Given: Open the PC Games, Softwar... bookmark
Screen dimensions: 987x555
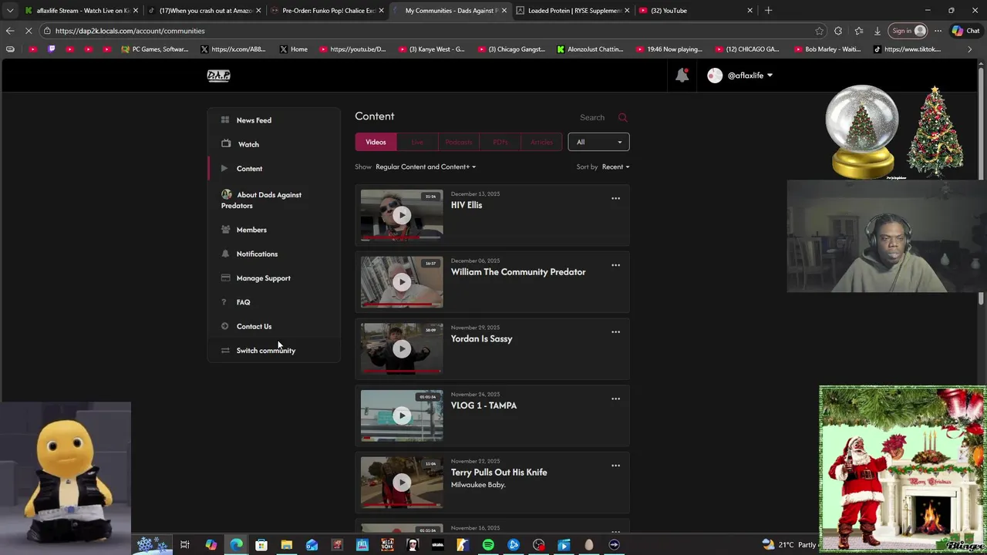Looking at the screenshot, I should pos(154,49).
